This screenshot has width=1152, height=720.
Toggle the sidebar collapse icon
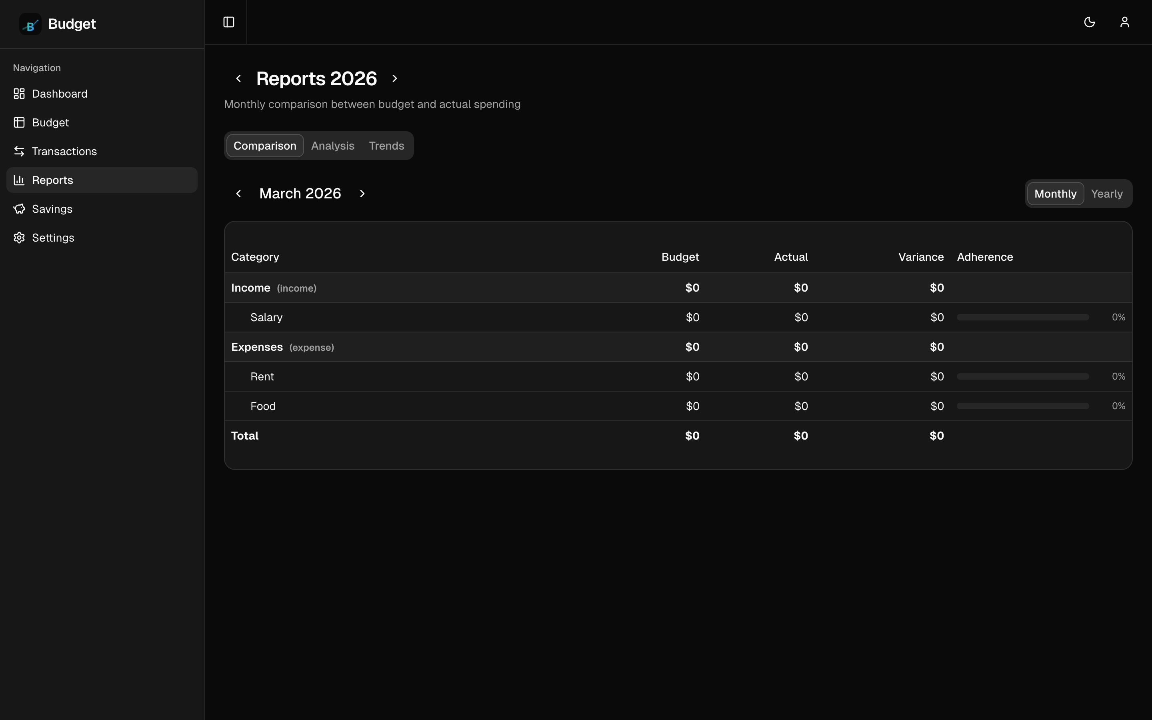coord(228,22)
